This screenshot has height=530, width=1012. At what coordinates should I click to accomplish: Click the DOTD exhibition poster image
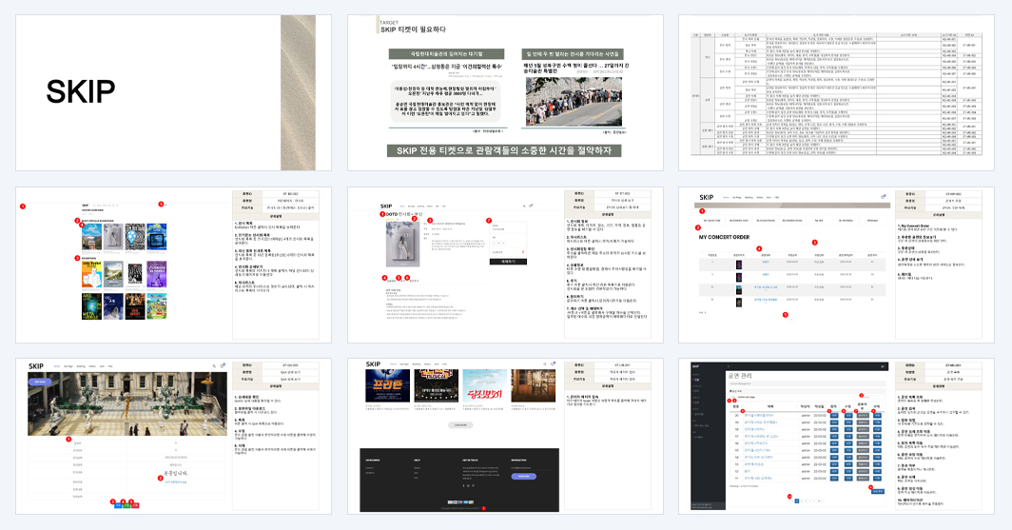coord(402,245)
